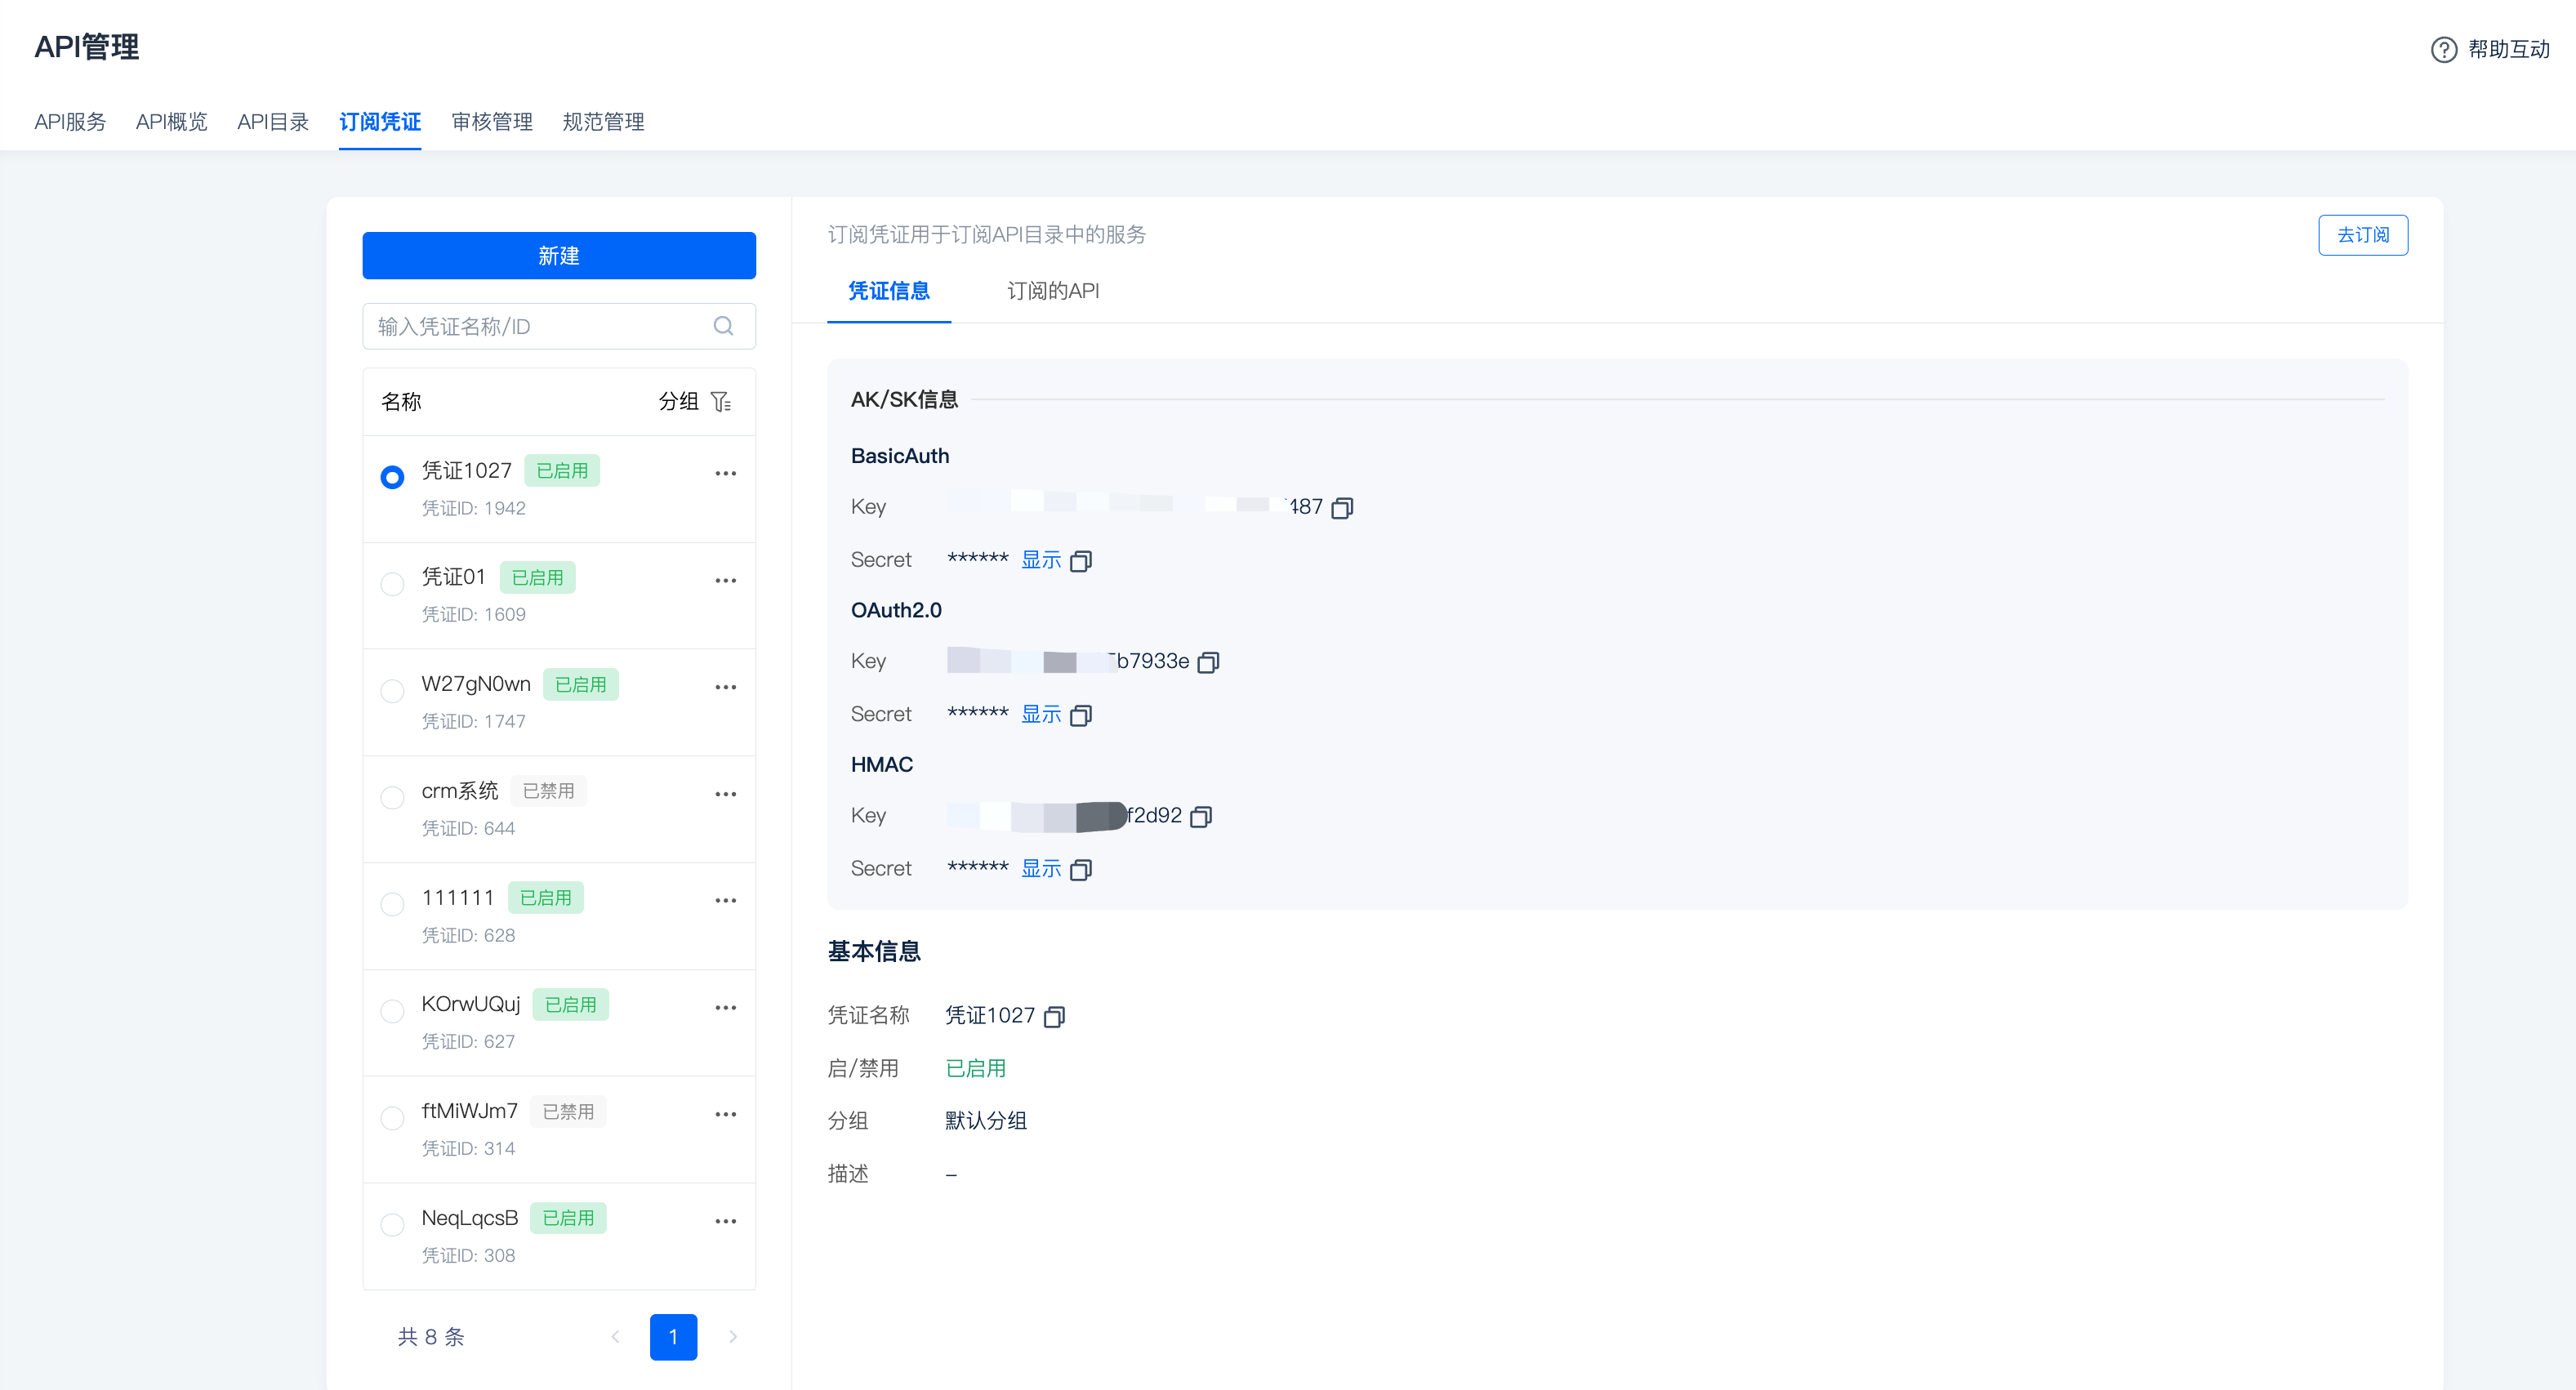Open the API目录 tab
This screenshot has width=2576, height=1390.
click(273, 121)
